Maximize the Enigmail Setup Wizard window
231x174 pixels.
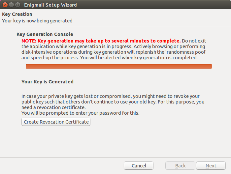point(17,5)
